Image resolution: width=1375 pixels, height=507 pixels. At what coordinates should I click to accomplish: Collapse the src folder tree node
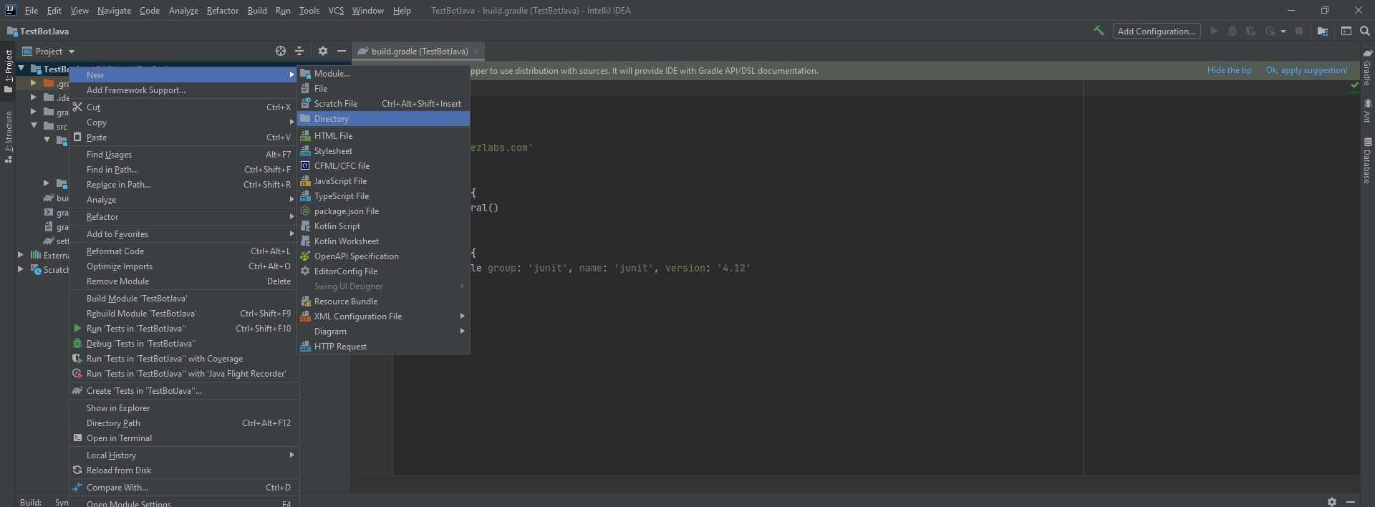pos(34,125)
